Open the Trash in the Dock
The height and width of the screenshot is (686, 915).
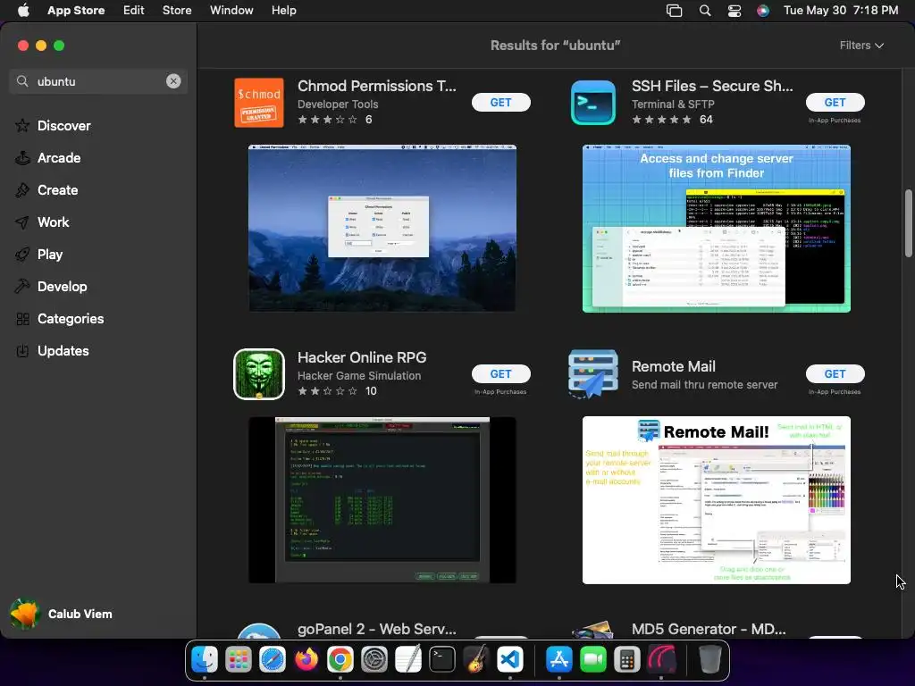coord(709,660)
